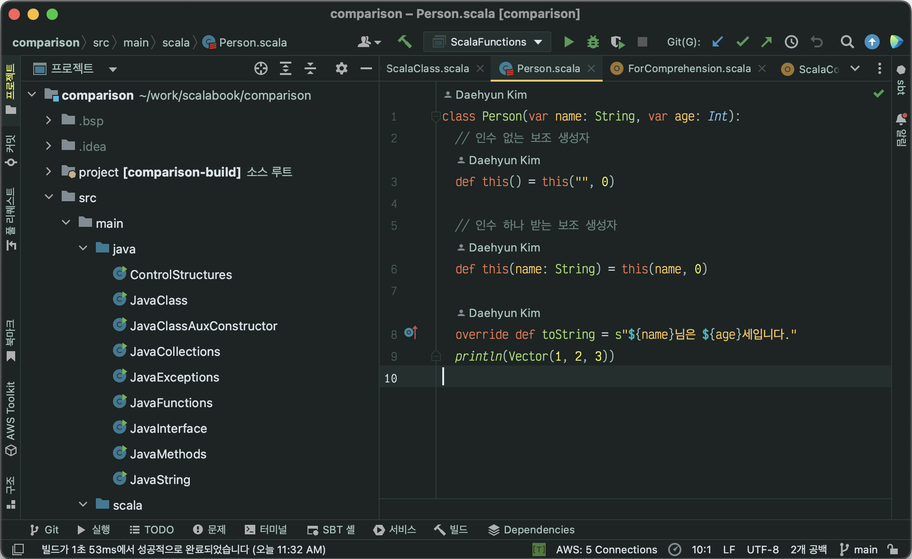Push commits with green arrow
The image size is (912, 559).
tap(766, 42)
